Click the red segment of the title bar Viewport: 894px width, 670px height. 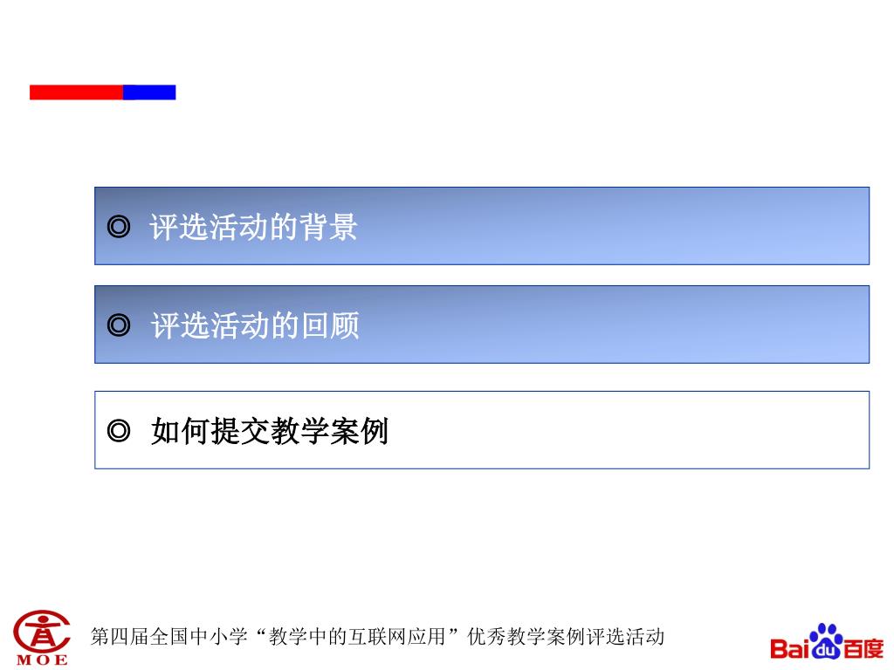pos(77,92)
